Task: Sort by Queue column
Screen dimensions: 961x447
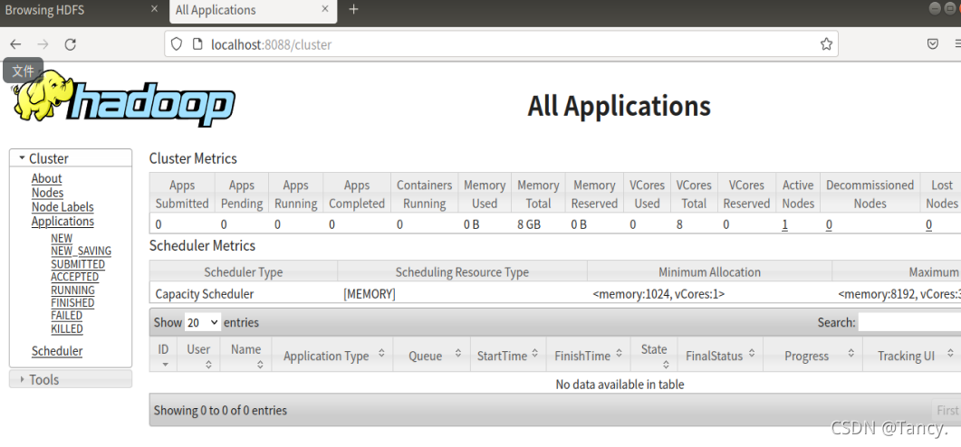Action: click(457, 353)
